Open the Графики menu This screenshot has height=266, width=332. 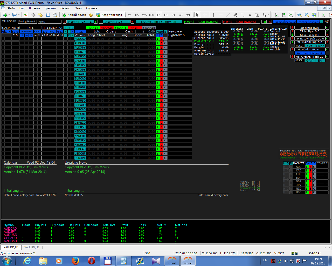[x=50, y=8]
